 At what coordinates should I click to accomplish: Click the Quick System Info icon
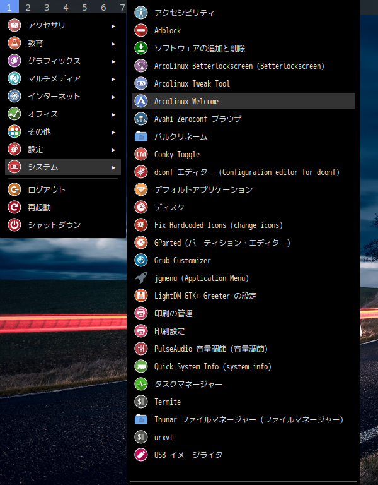click(141, 366)
